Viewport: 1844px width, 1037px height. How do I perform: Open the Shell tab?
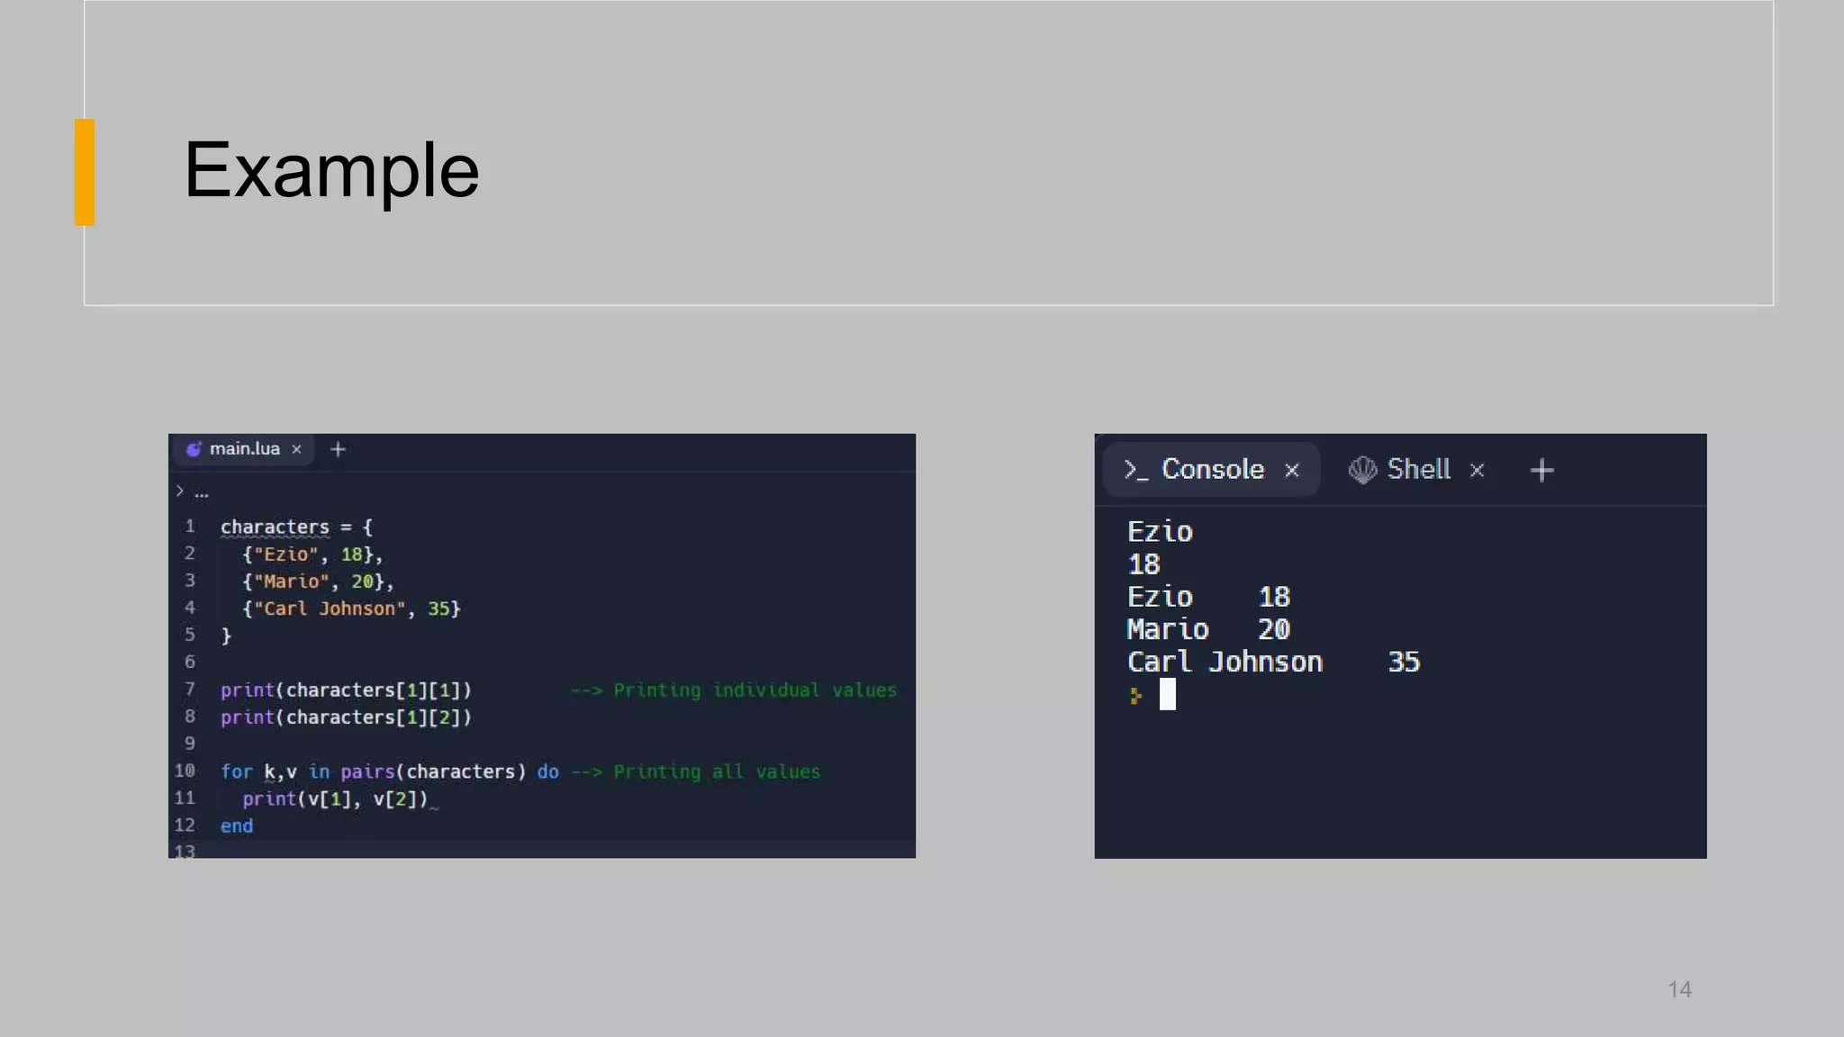(x=1418, y=469)
